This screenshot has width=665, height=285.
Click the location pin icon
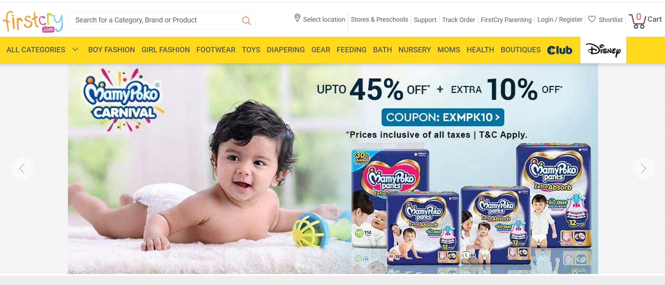tap(297, 18)
